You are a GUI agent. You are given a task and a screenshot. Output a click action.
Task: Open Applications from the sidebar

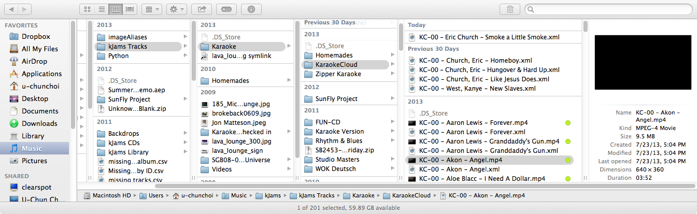click(x=41, y=74)
